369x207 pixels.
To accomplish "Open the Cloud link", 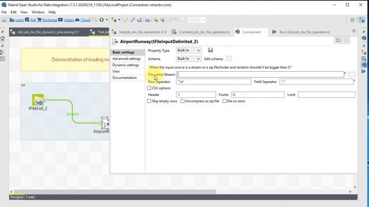I will pyautogui.click(x=85, y=20).
